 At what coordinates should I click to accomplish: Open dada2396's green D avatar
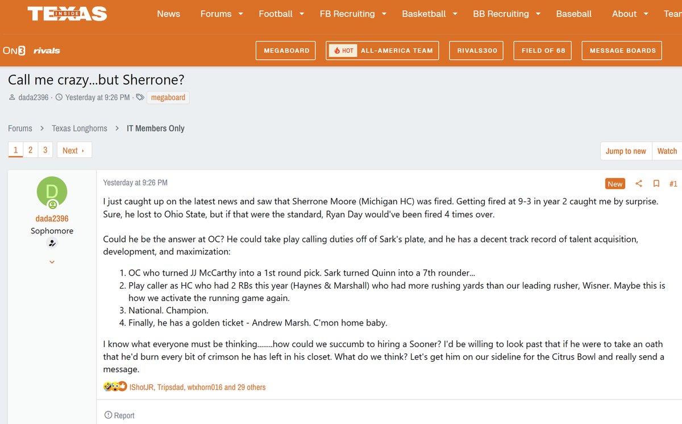[x=52, y=192]
